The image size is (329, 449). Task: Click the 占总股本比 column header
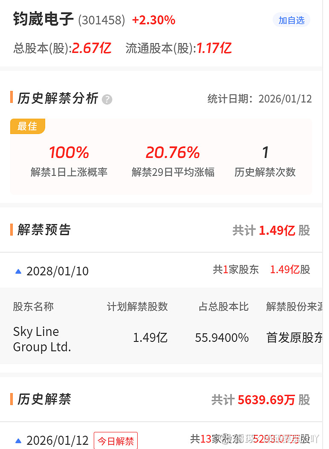[x=224, y=306]
